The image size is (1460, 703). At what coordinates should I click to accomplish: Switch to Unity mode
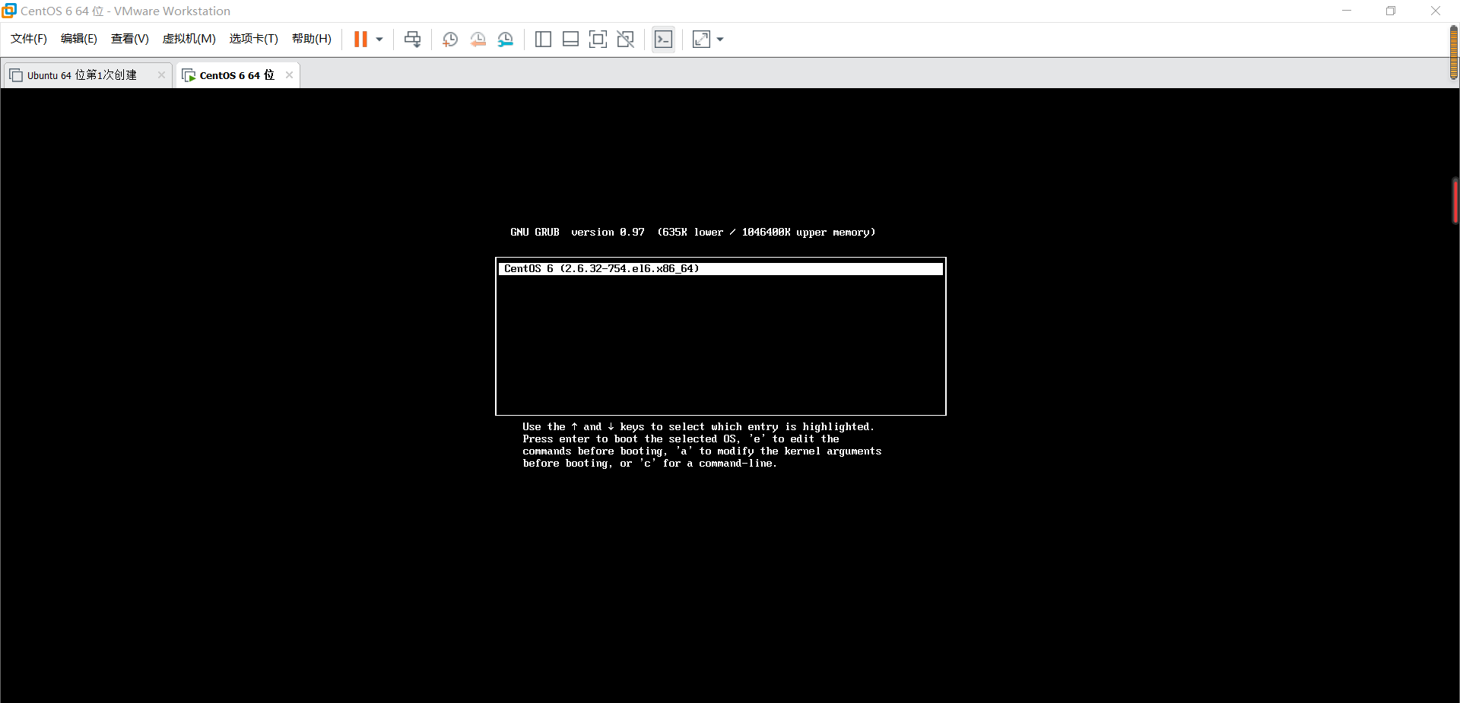pos(626,40)
